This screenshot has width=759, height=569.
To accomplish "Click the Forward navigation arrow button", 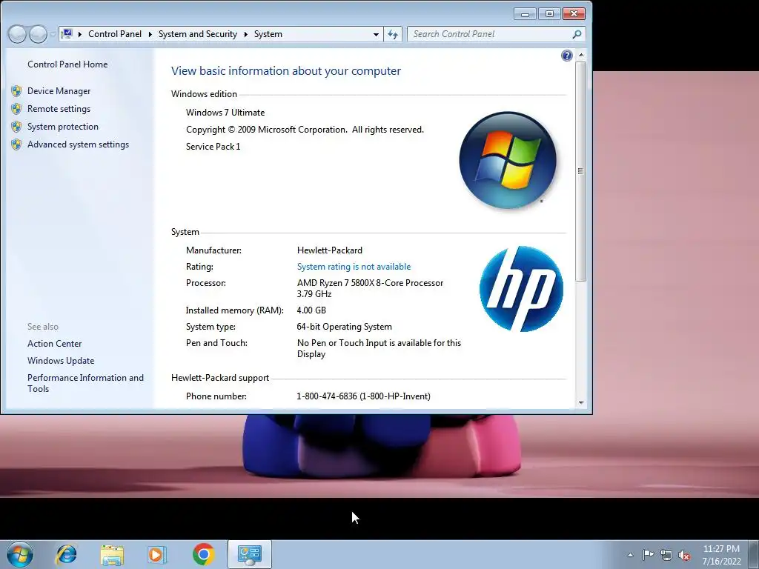I will pyautogui.click(x=38, y=34).
